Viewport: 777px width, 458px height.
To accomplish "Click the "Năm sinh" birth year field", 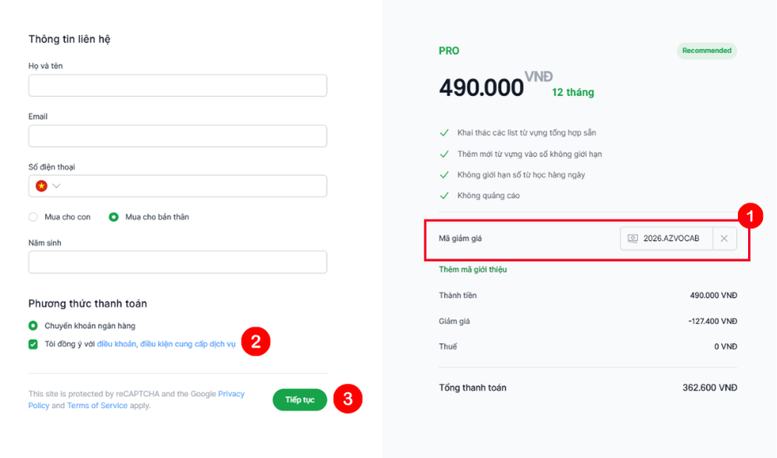I will (x=177, y=262).
